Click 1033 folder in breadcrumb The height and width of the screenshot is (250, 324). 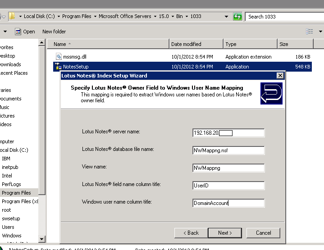(x=196, y=16)
